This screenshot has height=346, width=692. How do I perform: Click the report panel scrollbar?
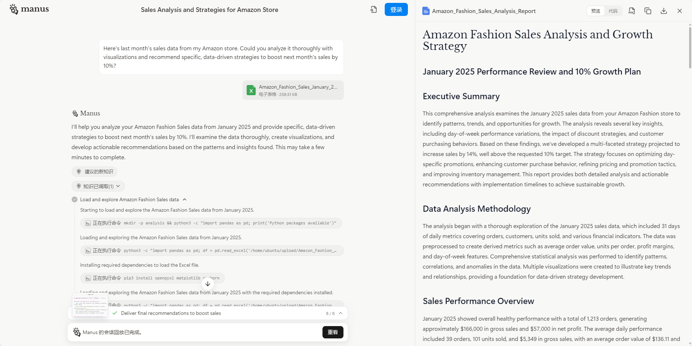pos(690,47)
